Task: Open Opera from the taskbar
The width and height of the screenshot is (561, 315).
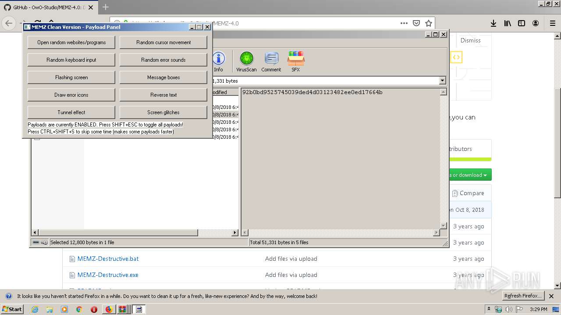Action: click(94, 309)
